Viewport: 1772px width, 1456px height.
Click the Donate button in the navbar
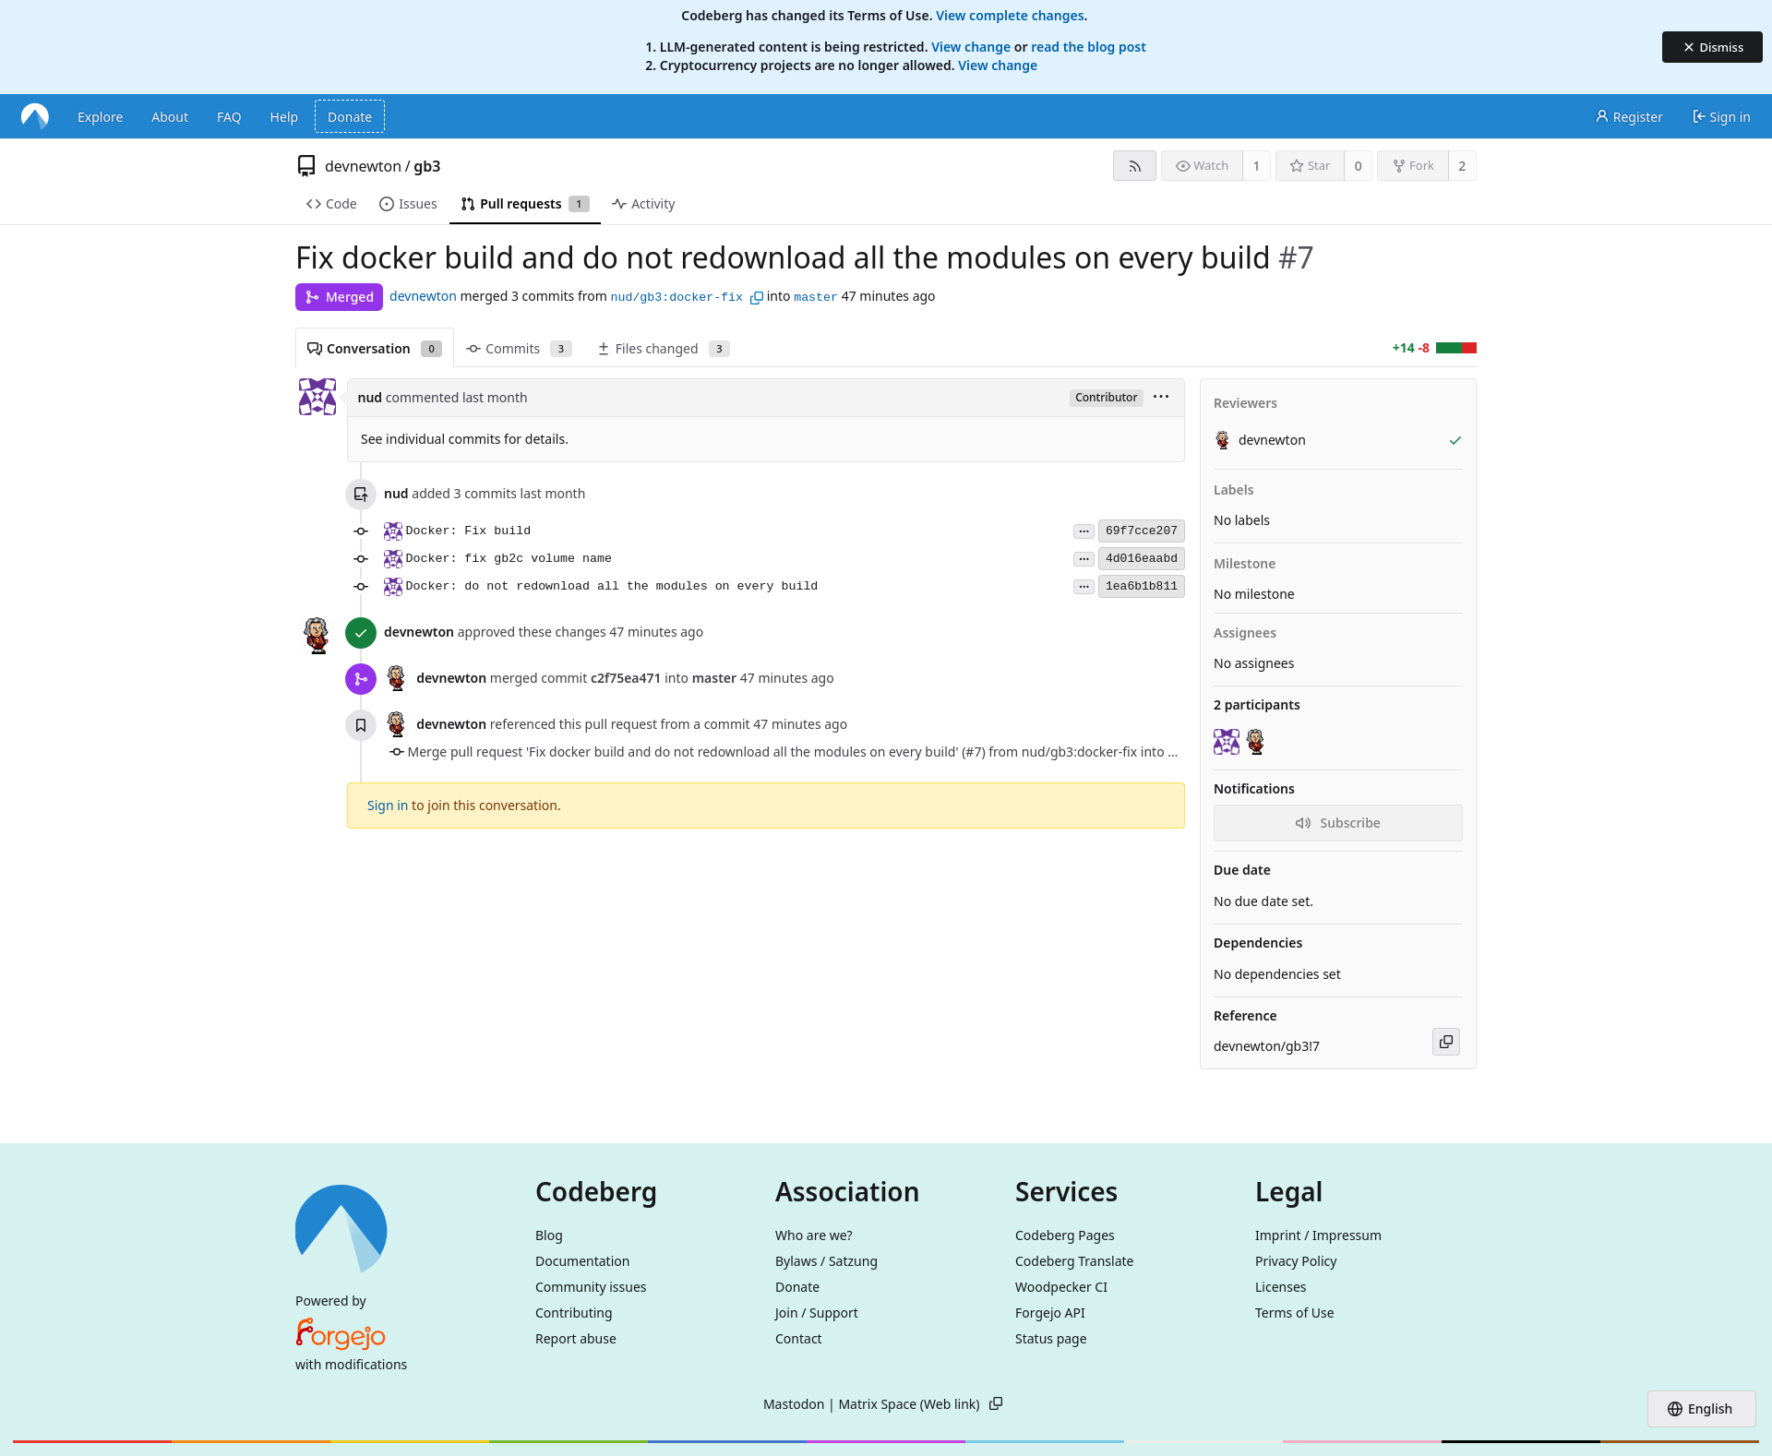coord(350,117)
